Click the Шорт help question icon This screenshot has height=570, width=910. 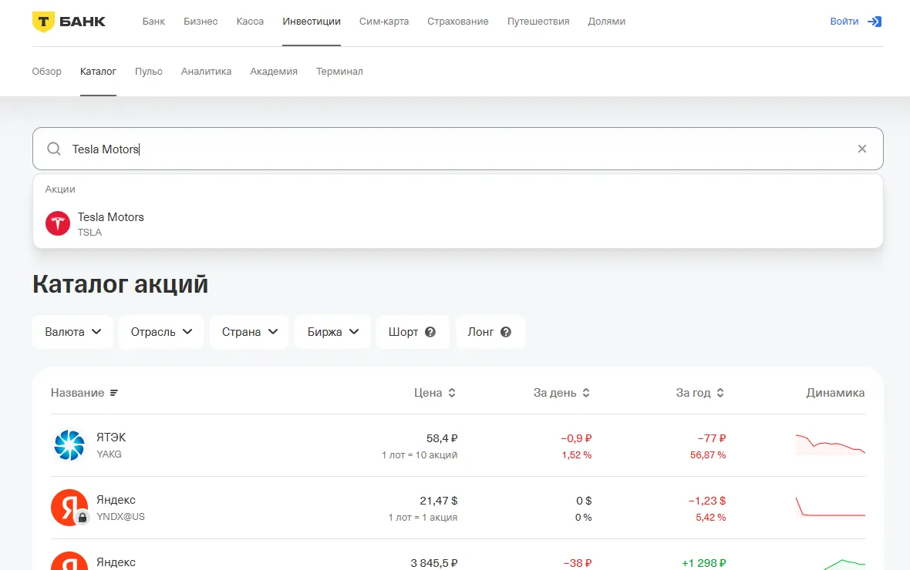(430, 332)
